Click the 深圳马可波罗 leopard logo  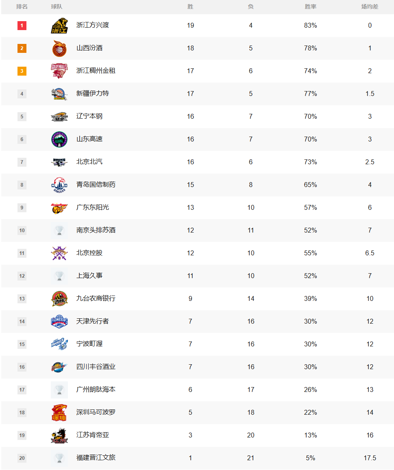[59, 413]
